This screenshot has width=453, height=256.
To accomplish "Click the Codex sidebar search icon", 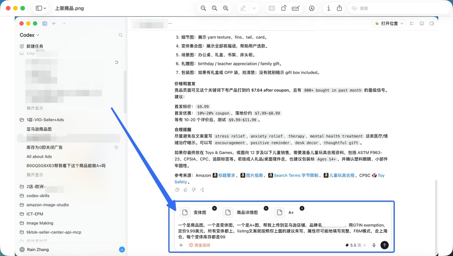I will [120, 35].
